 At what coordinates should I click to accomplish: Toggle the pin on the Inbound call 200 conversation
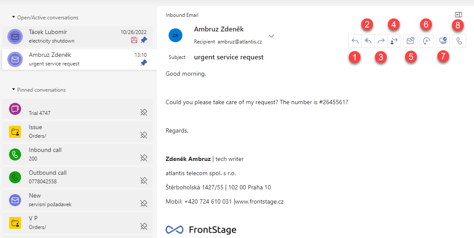pyautogui.click(x=144, y=158)
